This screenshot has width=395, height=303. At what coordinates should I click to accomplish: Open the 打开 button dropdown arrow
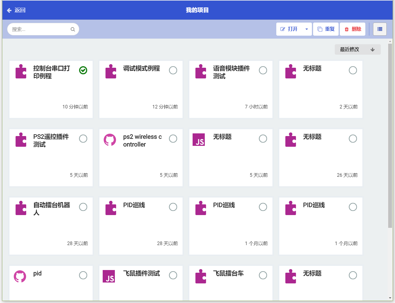(307, 29)
